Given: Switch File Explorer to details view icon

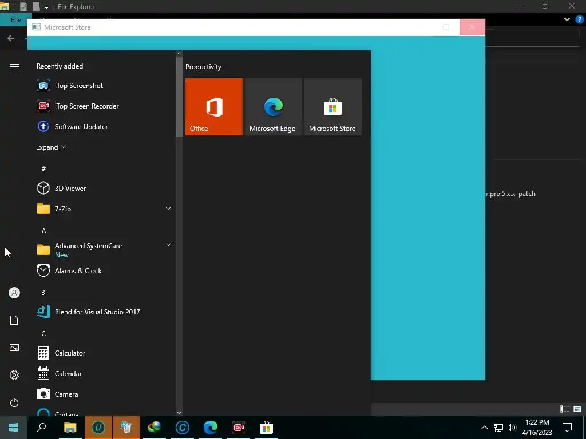Looking at the screenshot, I should pos(565,409).
